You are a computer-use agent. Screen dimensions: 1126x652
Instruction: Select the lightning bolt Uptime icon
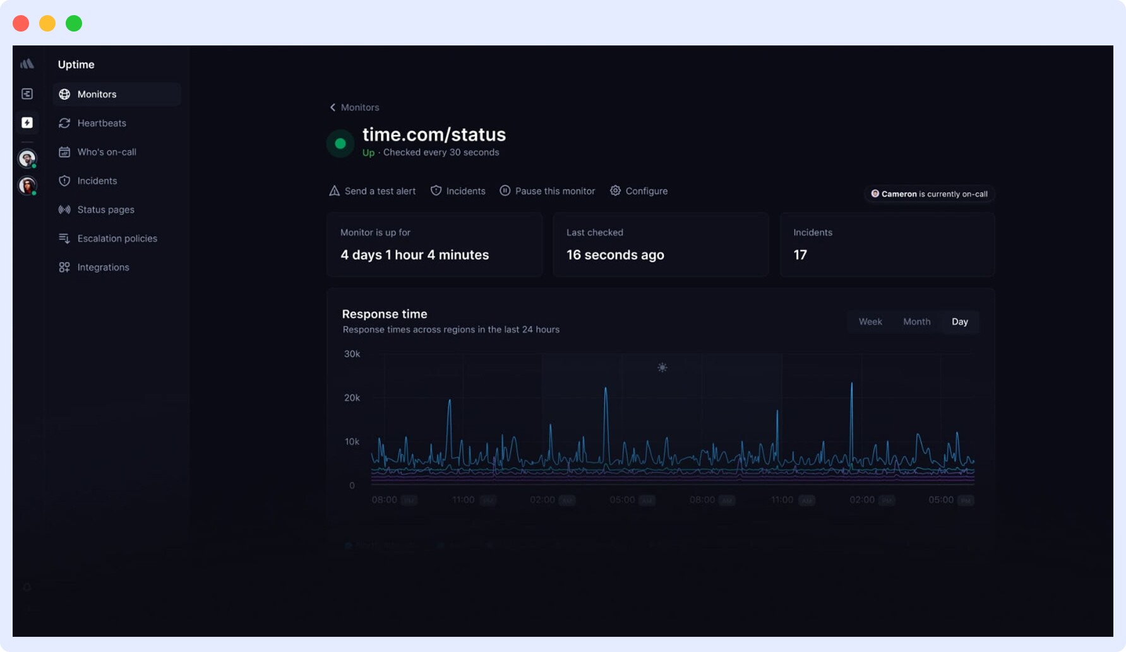[x=27, y=122]
